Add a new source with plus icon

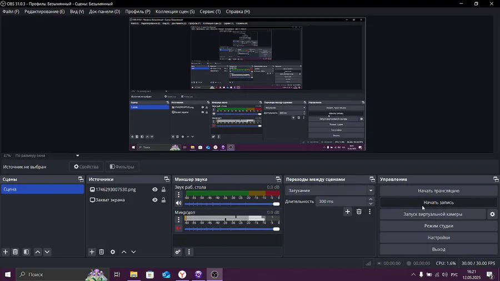pyautogui.click(x=92, y=252)
